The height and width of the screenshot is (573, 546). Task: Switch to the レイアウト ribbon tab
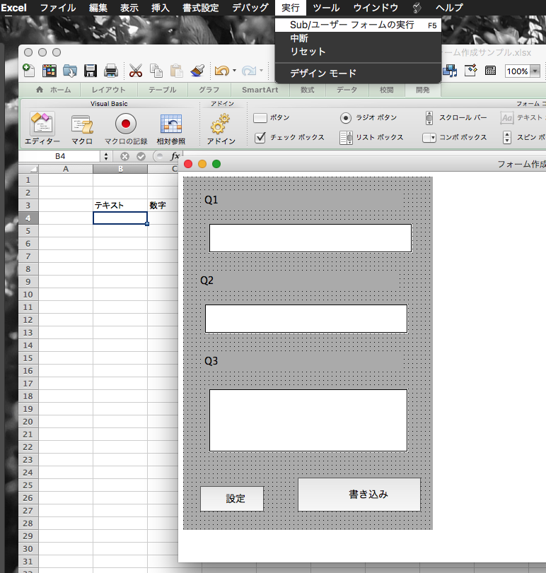(x=108, y=90)
